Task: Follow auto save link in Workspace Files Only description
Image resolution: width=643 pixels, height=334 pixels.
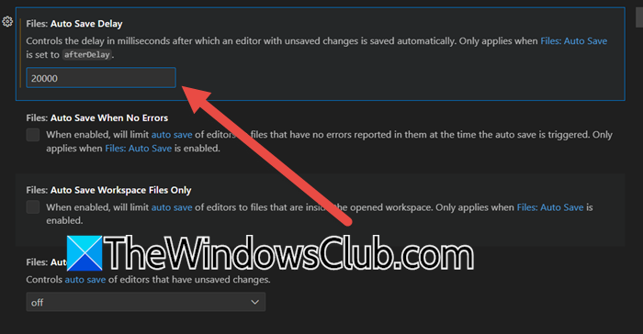Action: [172, 207]
